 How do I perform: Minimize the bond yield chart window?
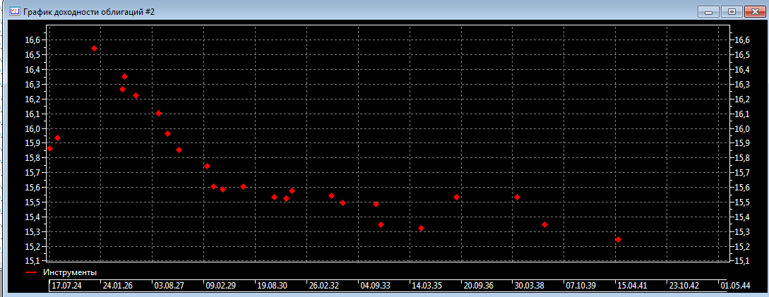(x=708, y=12)
